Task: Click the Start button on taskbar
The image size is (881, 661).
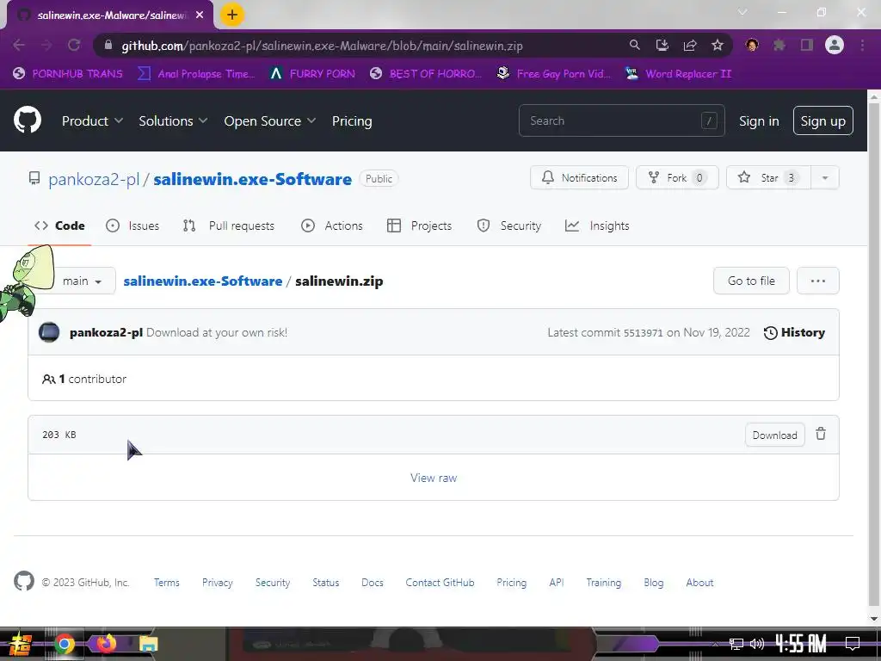Action: click(19, 644)
